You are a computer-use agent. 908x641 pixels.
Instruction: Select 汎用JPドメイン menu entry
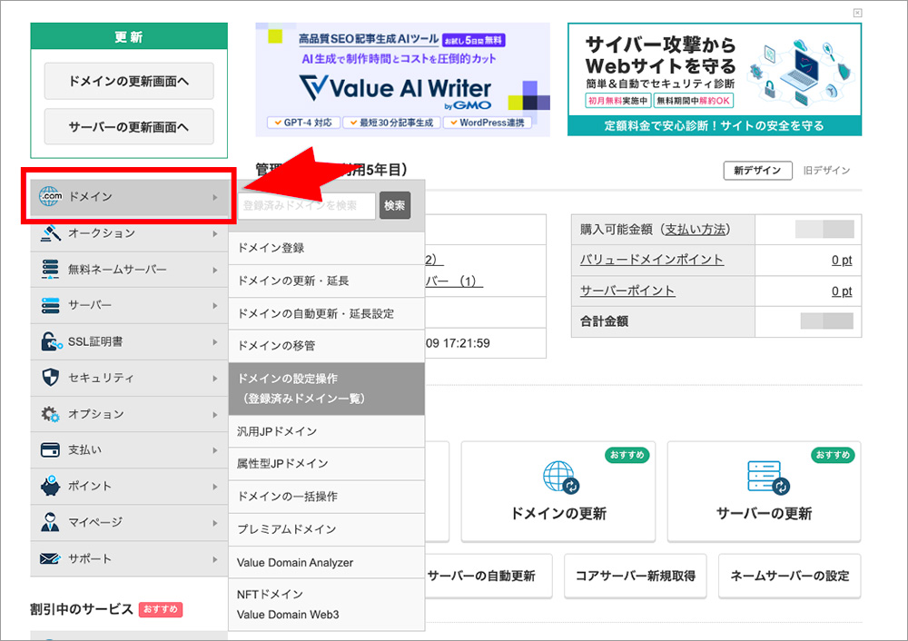click(327, 431)
